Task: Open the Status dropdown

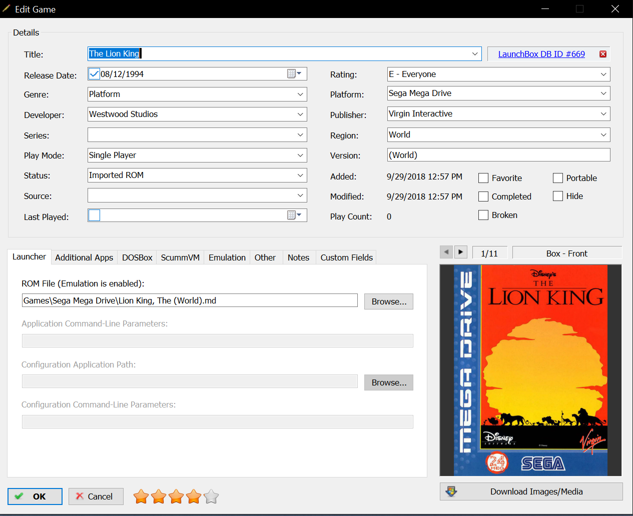Action: [300, 175]
